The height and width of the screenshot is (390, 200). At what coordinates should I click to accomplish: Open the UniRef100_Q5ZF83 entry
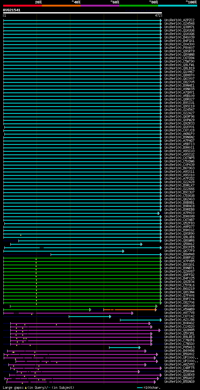(x=179, y=223)
